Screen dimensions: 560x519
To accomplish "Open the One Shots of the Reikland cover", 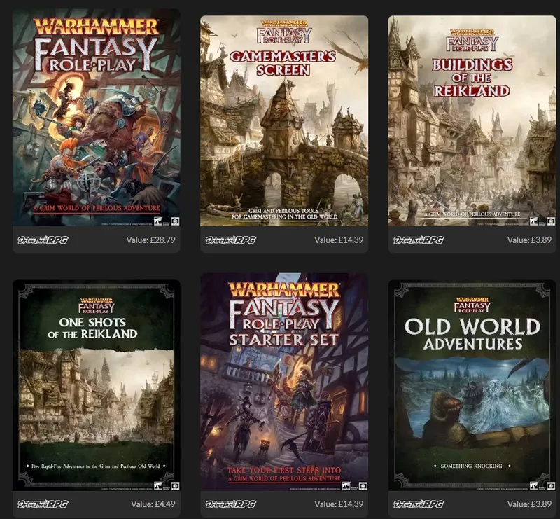I will pyautogui.click(x=97, y=385).
